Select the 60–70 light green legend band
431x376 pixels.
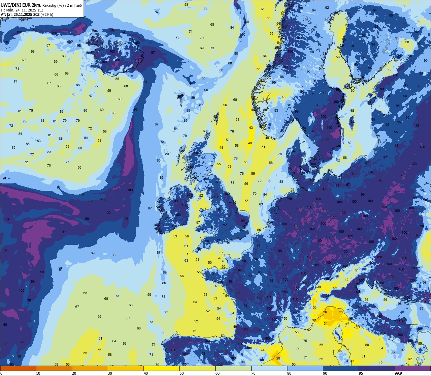tap(233, 369)
